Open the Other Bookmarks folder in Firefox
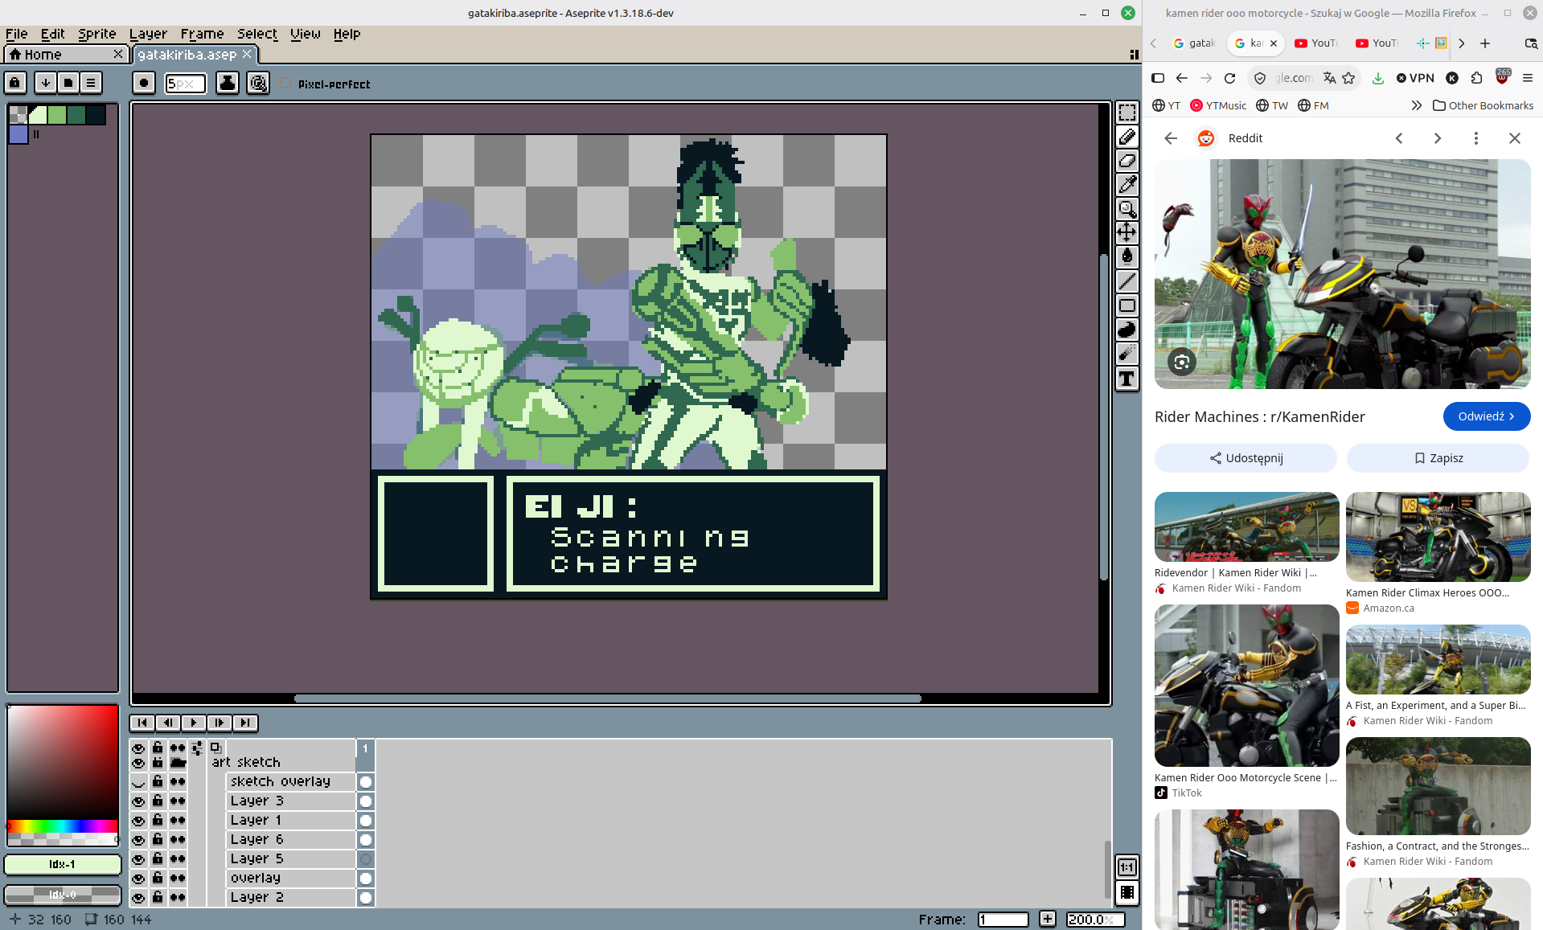This screenshot has width=1543, height=930. pos(1483,105)
